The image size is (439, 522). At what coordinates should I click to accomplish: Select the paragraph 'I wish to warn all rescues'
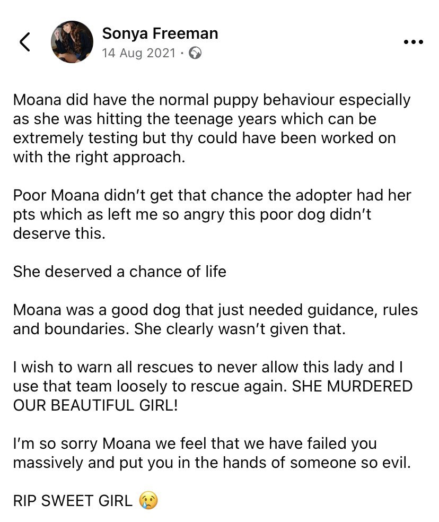pos(213,386)
